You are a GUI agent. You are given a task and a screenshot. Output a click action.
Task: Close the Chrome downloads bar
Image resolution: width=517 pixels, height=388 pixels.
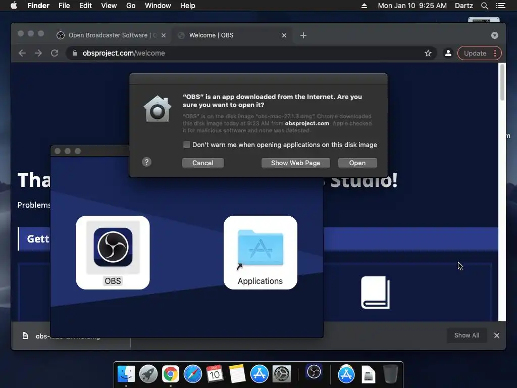[497, 335]
